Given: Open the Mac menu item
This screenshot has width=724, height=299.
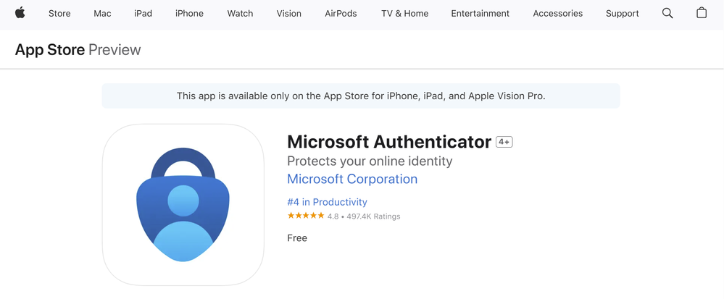Looking at the screenshot, I should [x=102, y=13].
